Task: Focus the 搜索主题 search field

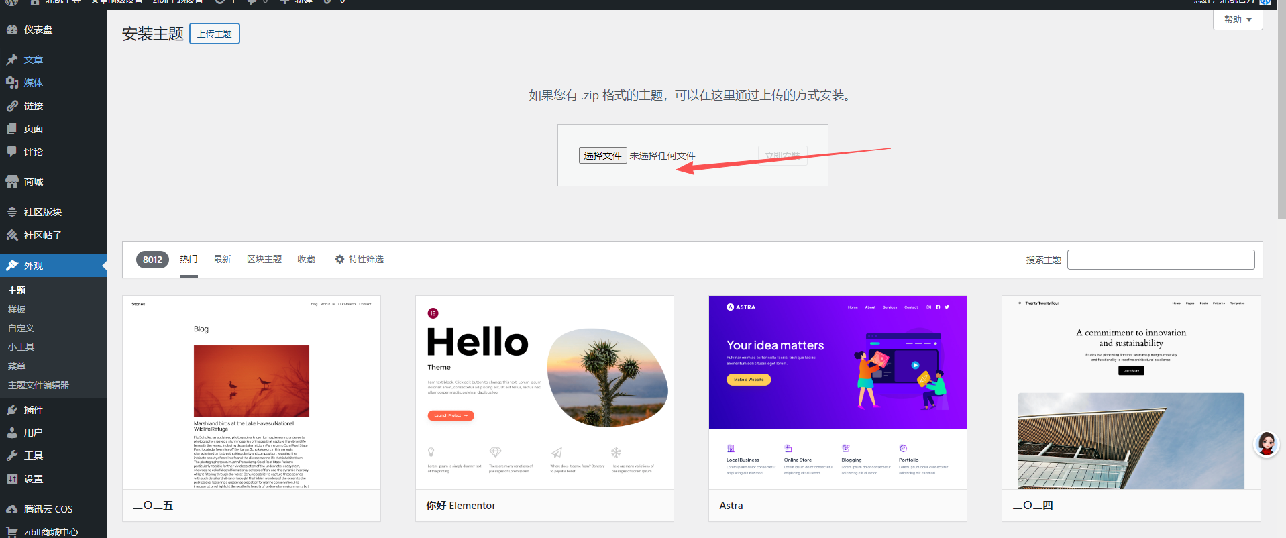Action: tap(1161, 260)
